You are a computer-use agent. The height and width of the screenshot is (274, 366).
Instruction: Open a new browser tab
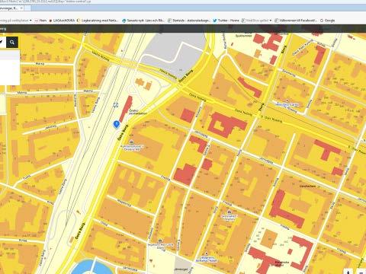pyautogui.click(x=27, y=8)
